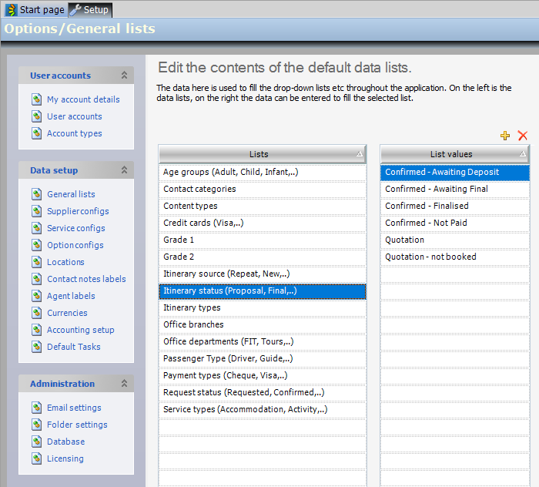
Task: Sort by the List values column header
Action: 451,154
